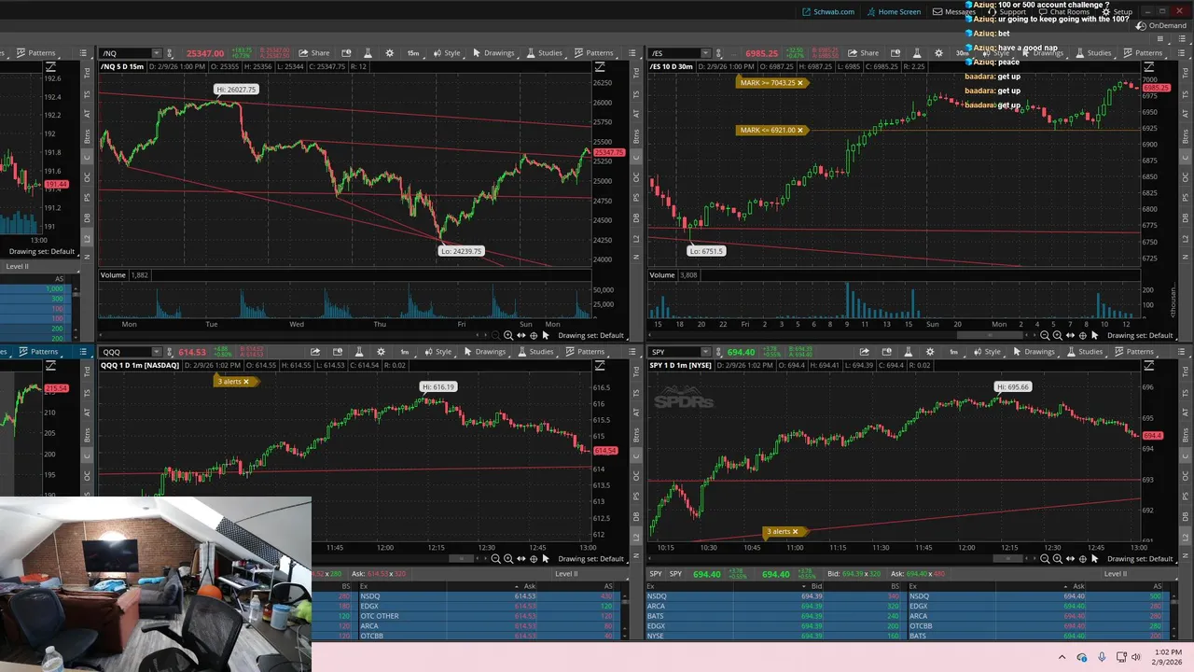The width and height of the screenshot is (1194, 672).
Task: Show hidden icons in system tray
Action: (x=1062, y=657)
